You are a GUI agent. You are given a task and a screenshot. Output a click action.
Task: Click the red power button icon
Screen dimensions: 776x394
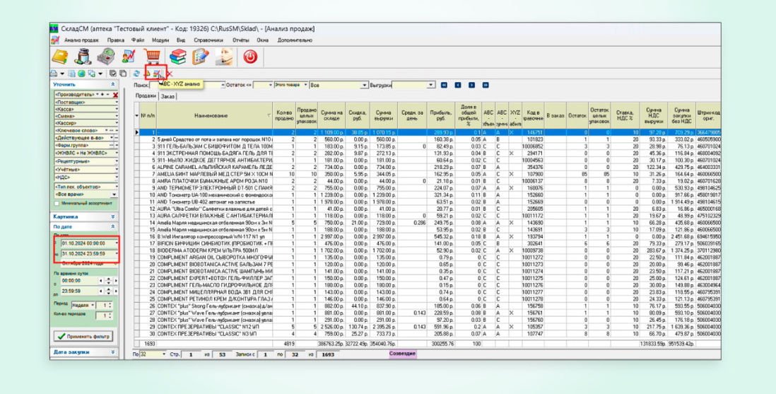tap(250, 57)
